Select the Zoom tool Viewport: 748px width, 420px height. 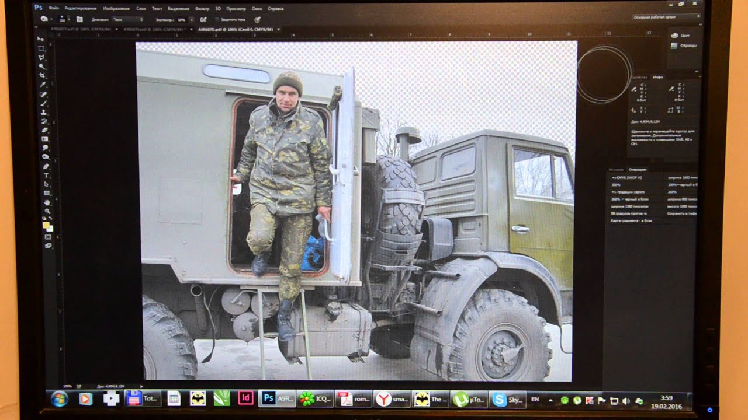tap(47, 211)
